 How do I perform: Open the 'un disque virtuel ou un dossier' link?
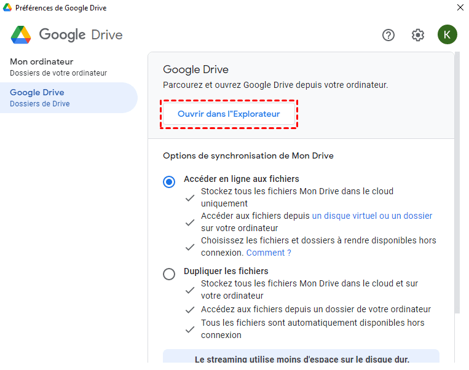pyautogui.click(x=372, y=216)
